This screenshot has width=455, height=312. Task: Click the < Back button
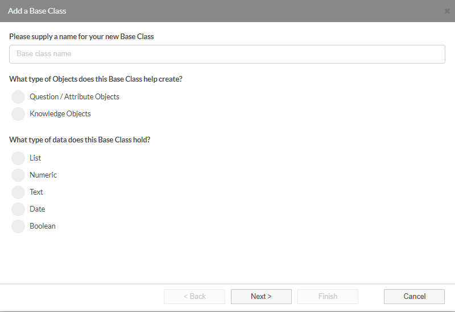coord(195,297)
